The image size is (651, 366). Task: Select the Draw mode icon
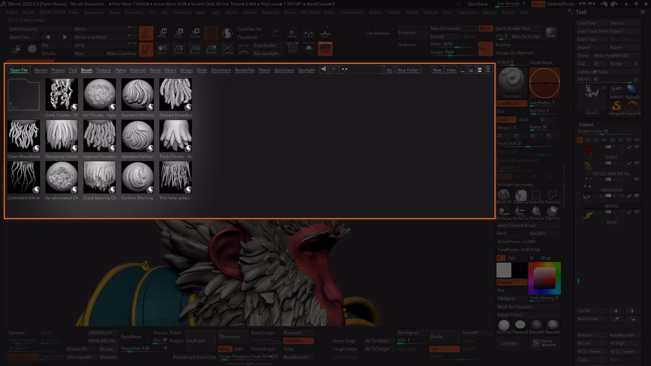coord(146,33)
